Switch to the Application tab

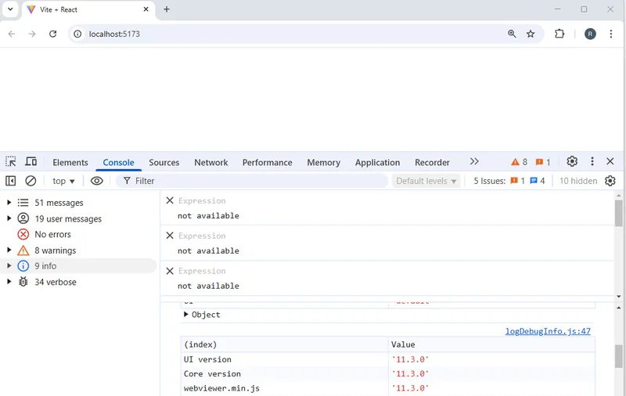click(x=377, y=163)
